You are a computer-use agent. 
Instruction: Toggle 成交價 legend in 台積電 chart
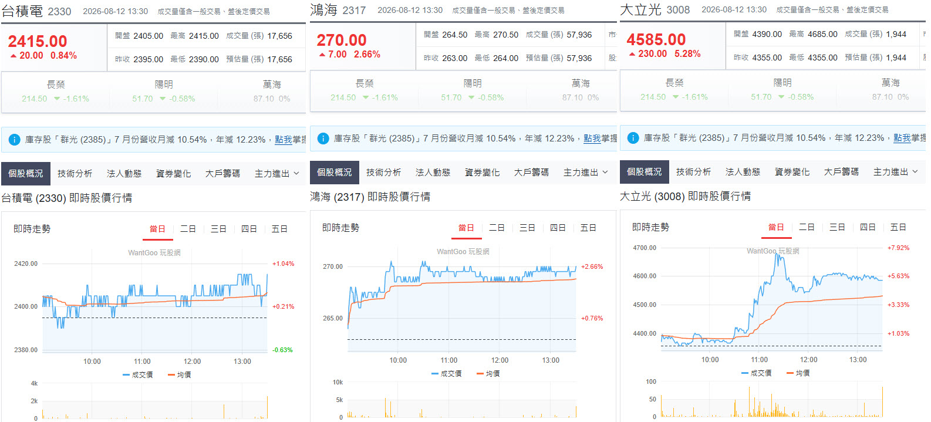click(138, 374)
